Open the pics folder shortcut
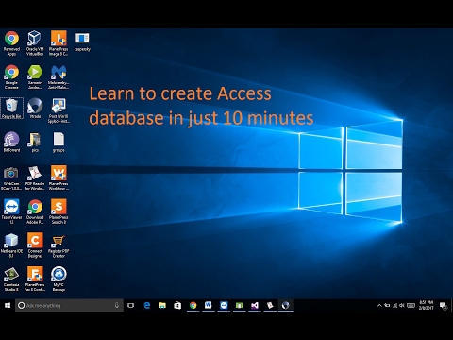Viewport: 453px width, 340px height. point(35,142)
